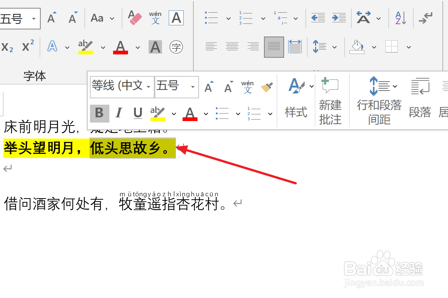This screenshot has height=298, width=448.
Task: Open the line spacing dropdown in the ribbon
Action: (334, 47)
